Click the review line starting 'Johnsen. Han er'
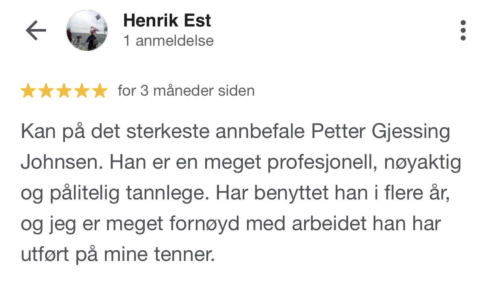Viewport: 499px width, 281px height. (241, 162)
